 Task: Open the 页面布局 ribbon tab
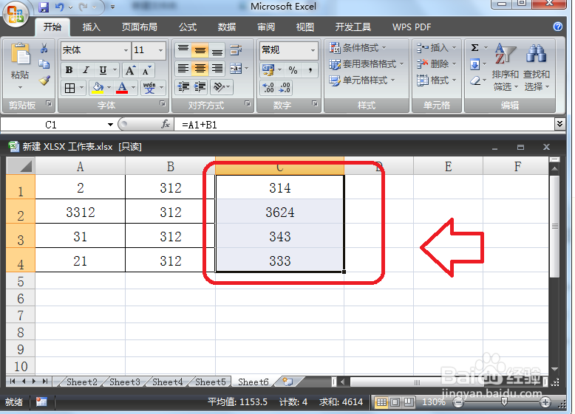coord(140,27)
